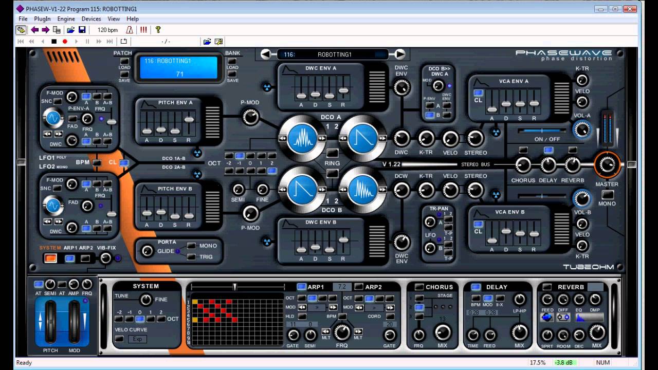Viewport: 658px width, 370px height.
Task: Open file with the top toolbar folder icon
Action: 71,30
